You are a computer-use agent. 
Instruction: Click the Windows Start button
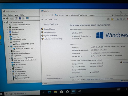pos(1,94)
